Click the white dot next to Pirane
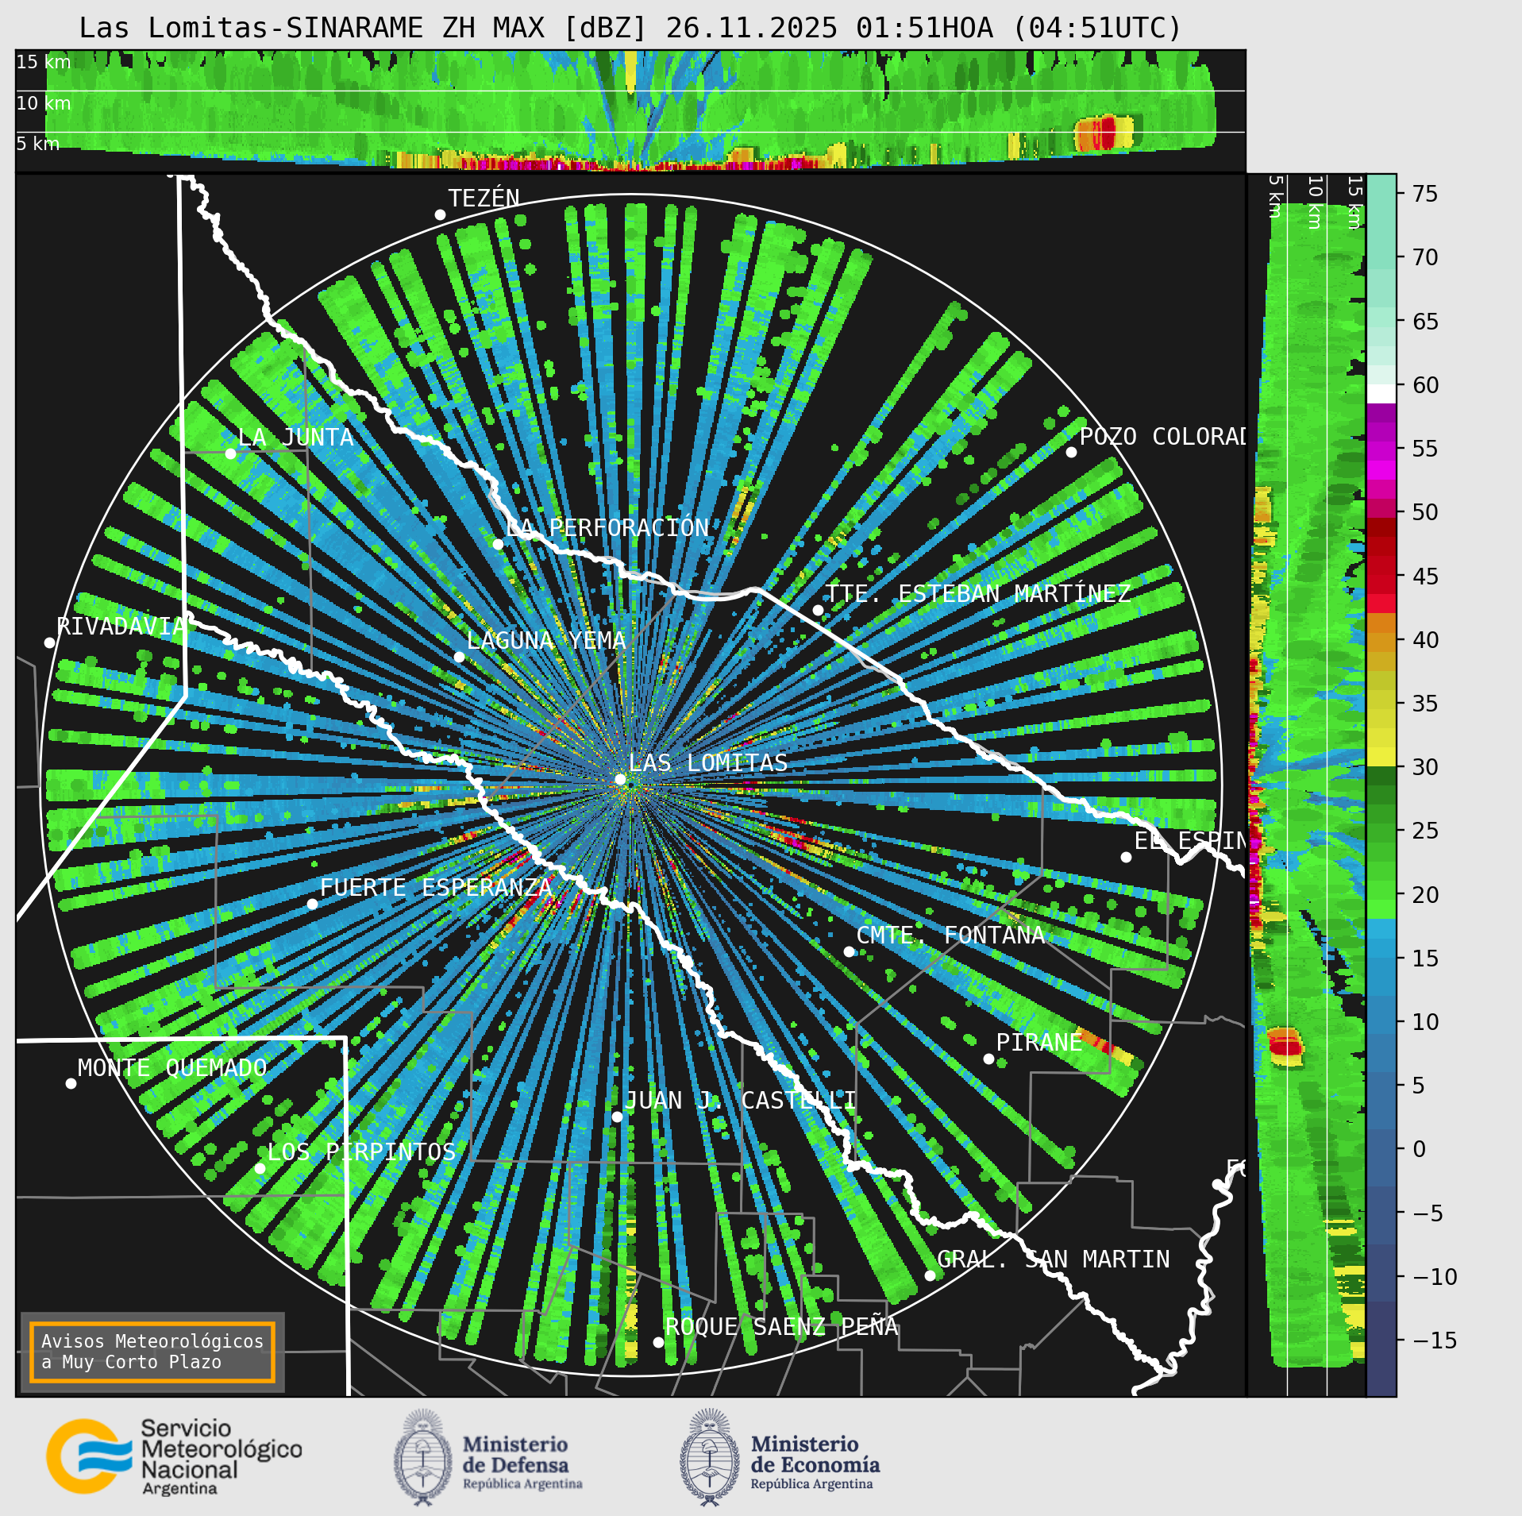Image resolution: width=1522 pixels, height=1516 pixels. point(988,1059)
